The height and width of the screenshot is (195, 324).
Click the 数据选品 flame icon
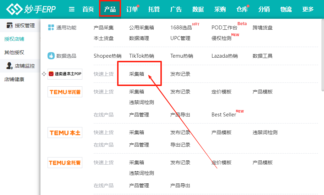[51, 56]
